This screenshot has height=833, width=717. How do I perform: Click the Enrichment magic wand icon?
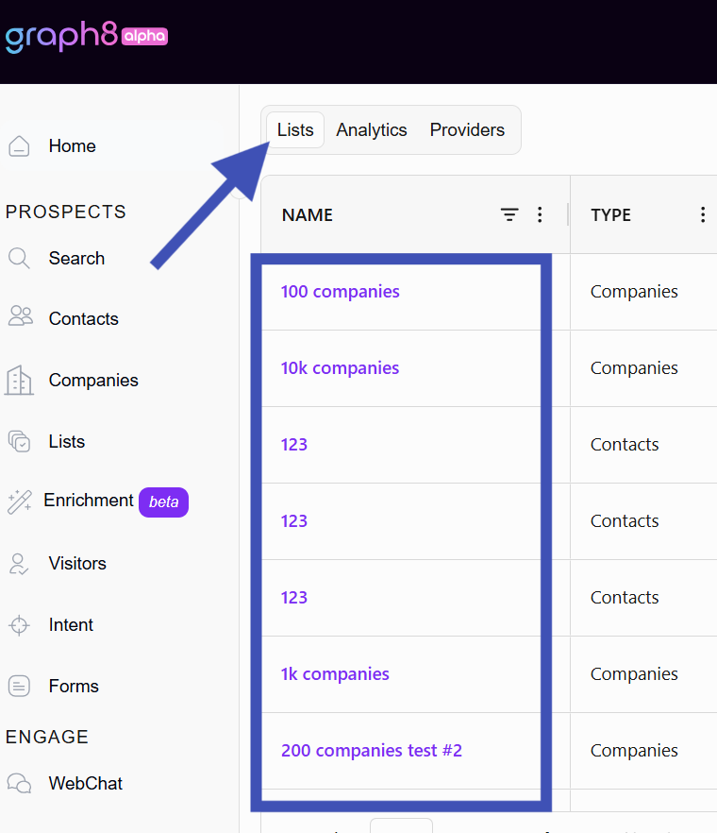(x=20, y=502)
